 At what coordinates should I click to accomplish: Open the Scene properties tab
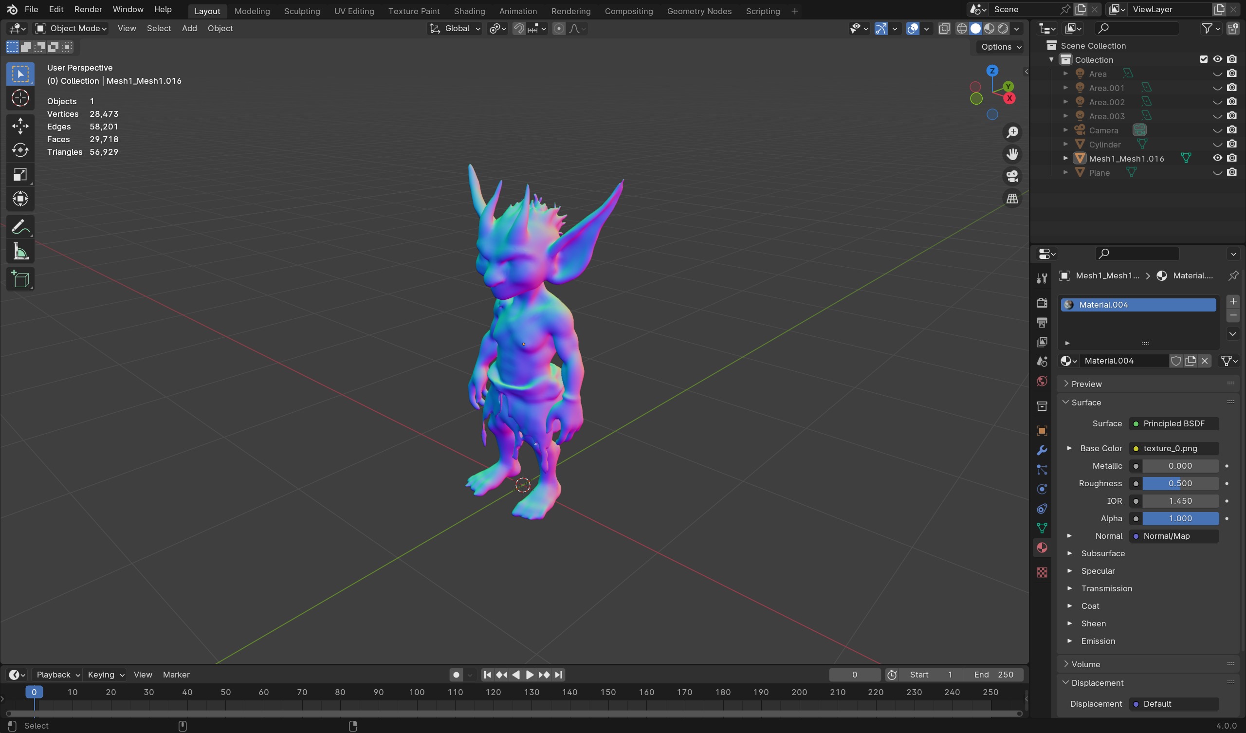pyautogui.click(x=1042, y=362)
